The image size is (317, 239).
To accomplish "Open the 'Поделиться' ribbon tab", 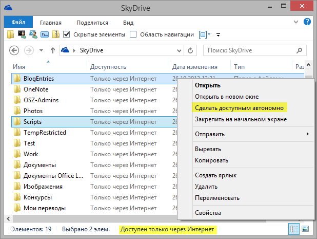I will (x=92, y=23).
